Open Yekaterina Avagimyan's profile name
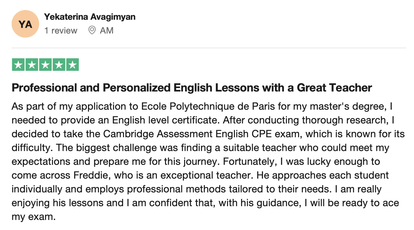This screenshot has height=230, width=414. pos(90,17)
